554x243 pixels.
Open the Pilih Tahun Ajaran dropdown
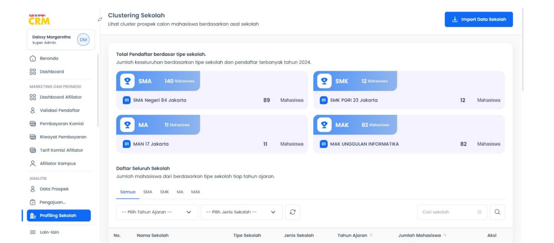point(157,212)
